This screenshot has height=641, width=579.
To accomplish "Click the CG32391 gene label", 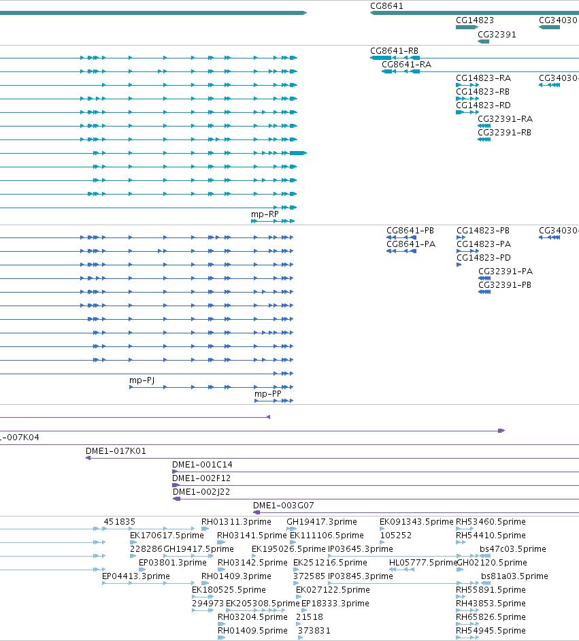I will tap(497, 35).
